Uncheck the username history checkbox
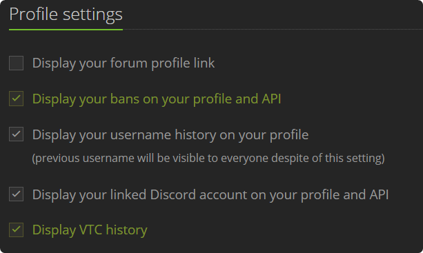Viewport: 423px width, 253px height. click(16, 134)
